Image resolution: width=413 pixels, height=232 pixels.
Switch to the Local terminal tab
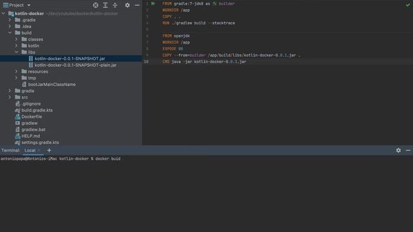30,150
